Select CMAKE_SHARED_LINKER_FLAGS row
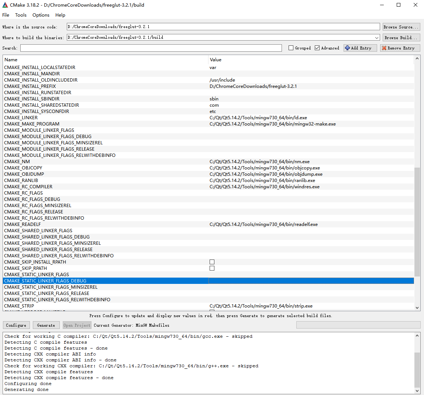This screenshot has width=424, height=395. point(208,230)
